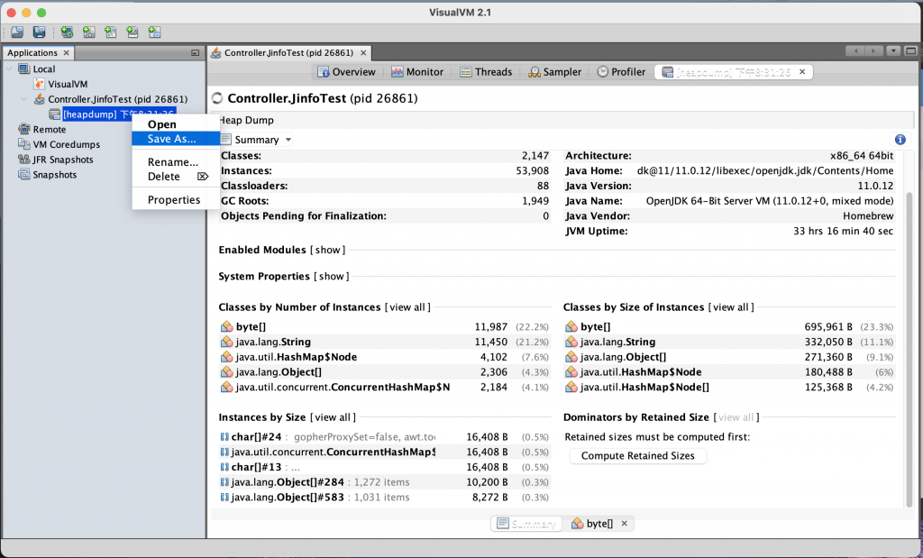Click the char[]#13 instance row
Screen dimensions: 923x558
(384, 467)
